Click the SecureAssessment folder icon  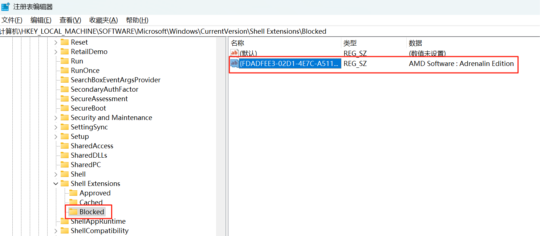coord(65,99)
